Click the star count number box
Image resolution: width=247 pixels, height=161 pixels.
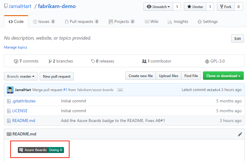[x=210, y=7]
